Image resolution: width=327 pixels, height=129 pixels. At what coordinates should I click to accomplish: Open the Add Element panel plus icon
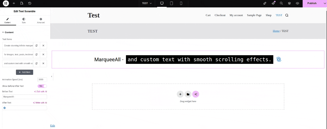[14, 3]
